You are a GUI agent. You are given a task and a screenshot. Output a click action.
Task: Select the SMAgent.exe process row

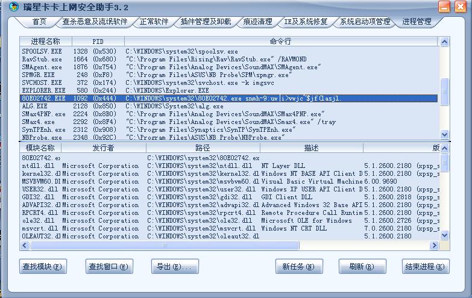coord(229,67)
